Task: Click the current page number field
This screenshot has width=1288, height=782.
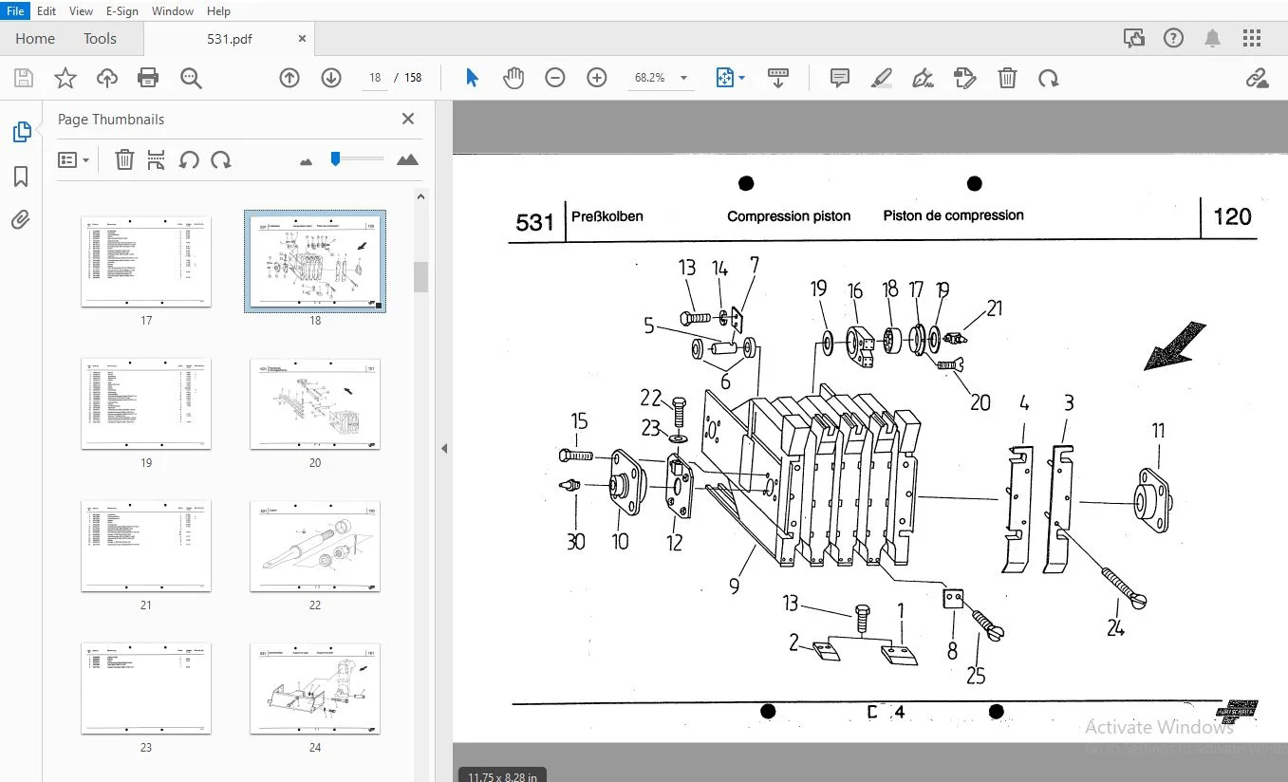Action: [375, 78]
